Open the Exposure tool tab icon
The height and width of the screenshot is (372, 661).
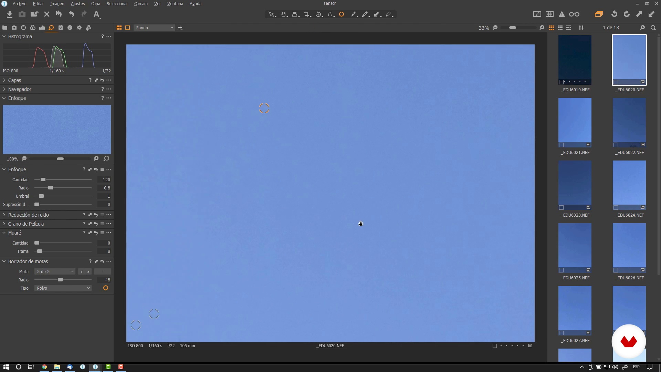(x=42, y=28)
